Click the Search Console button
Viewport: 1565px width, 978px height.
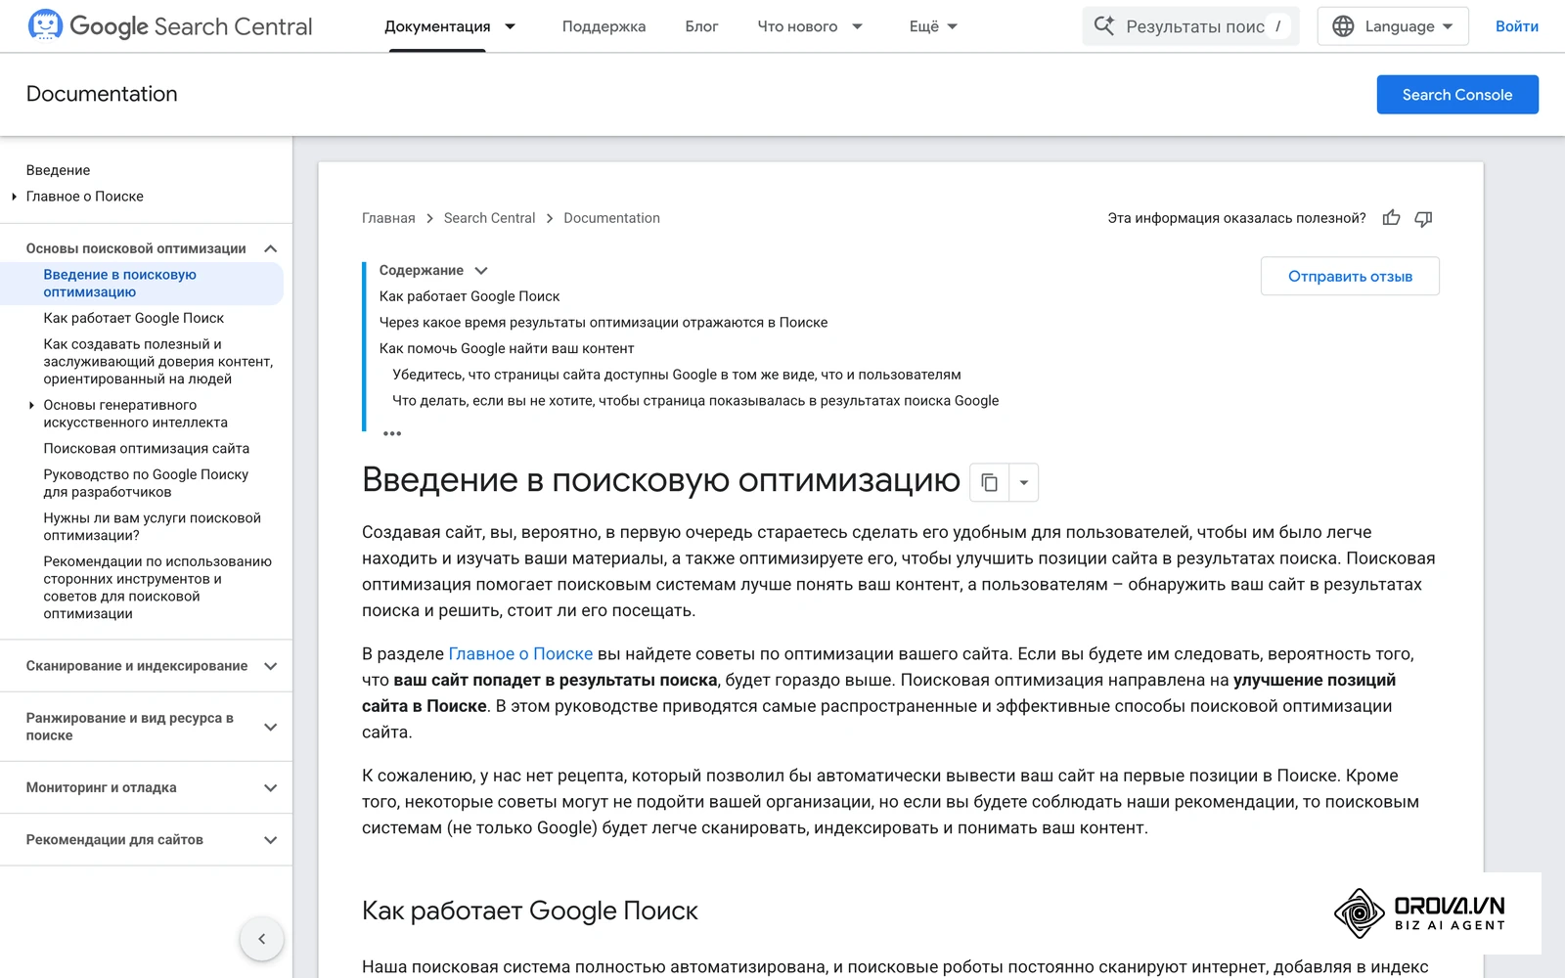[1457, 95]
